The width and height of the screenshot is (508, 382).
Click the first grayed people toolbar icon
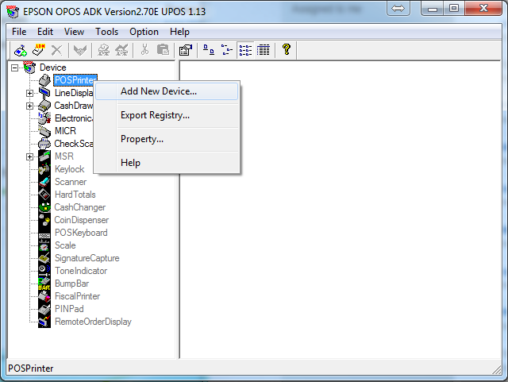(x=103, y=50)
